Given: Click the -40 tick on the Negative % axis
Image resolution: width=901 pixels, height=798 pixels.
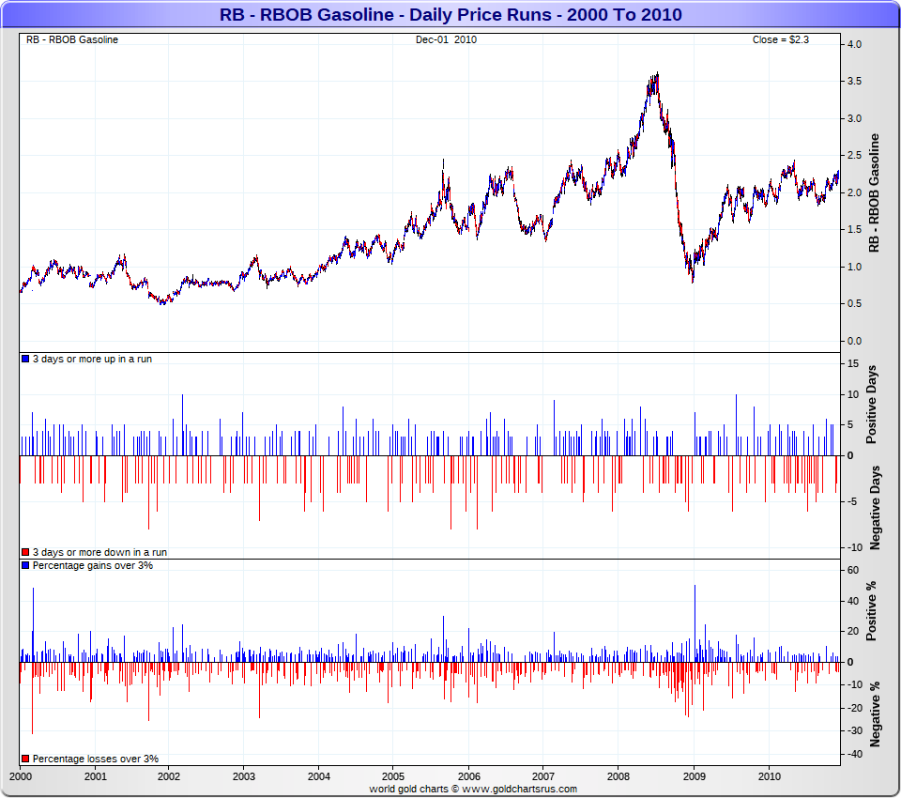Looking at the screenshot, I should click(854, 754).
